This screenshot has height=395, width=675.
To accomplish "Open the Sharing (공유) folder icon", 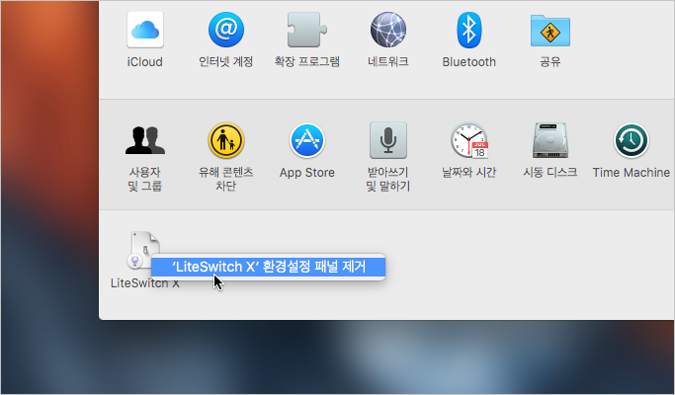I will click(x=550, y=31).
